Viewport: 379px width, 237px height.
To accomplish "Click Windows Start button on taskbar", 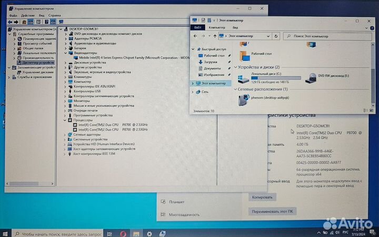I will [5, 234].
